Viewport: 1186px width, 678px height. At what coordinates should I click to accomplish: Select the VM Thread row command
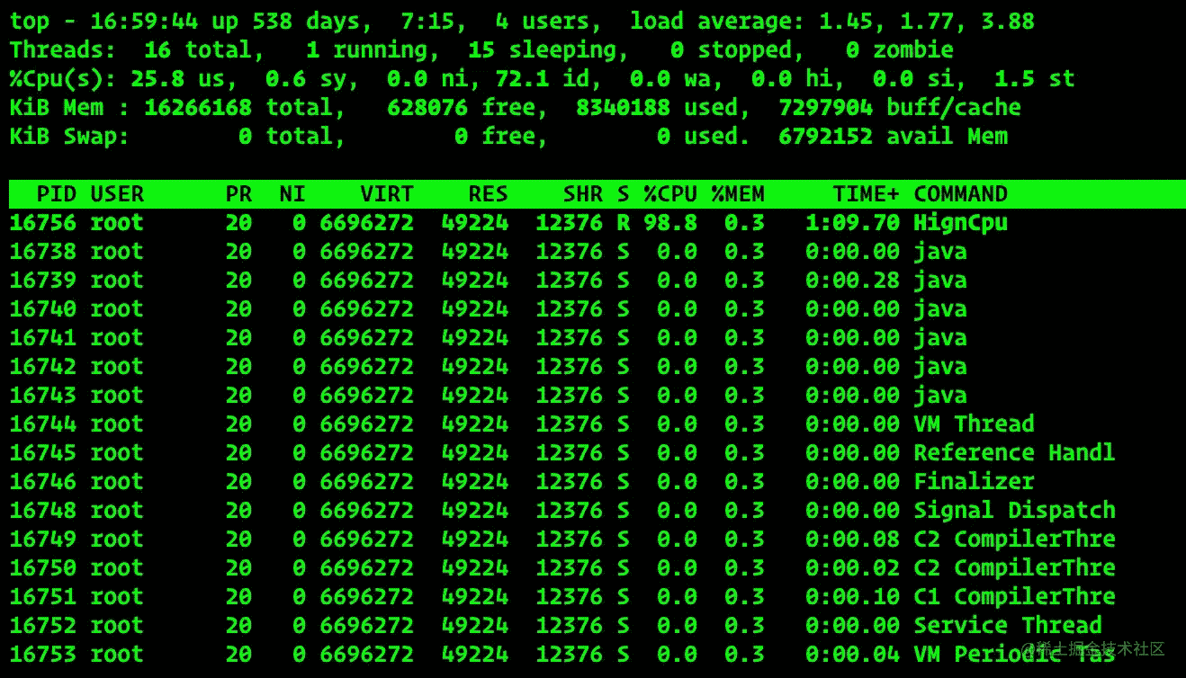[x=974, y=424]
